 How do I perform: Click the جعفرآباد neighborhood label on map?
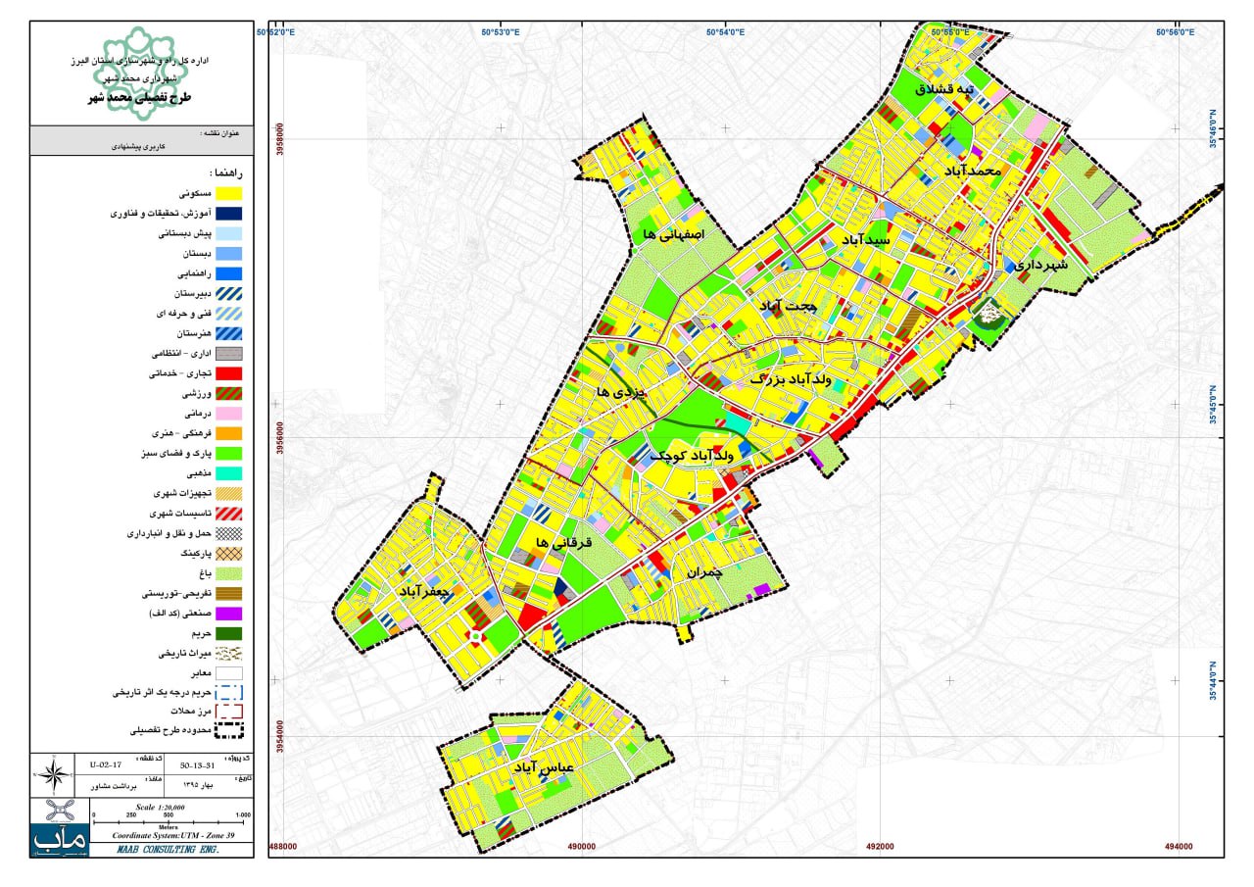tap(424, 592)
